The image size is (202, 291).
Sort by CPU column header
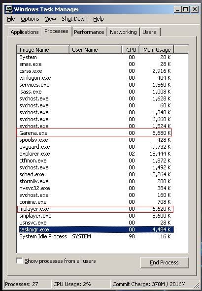coord(131,50)
